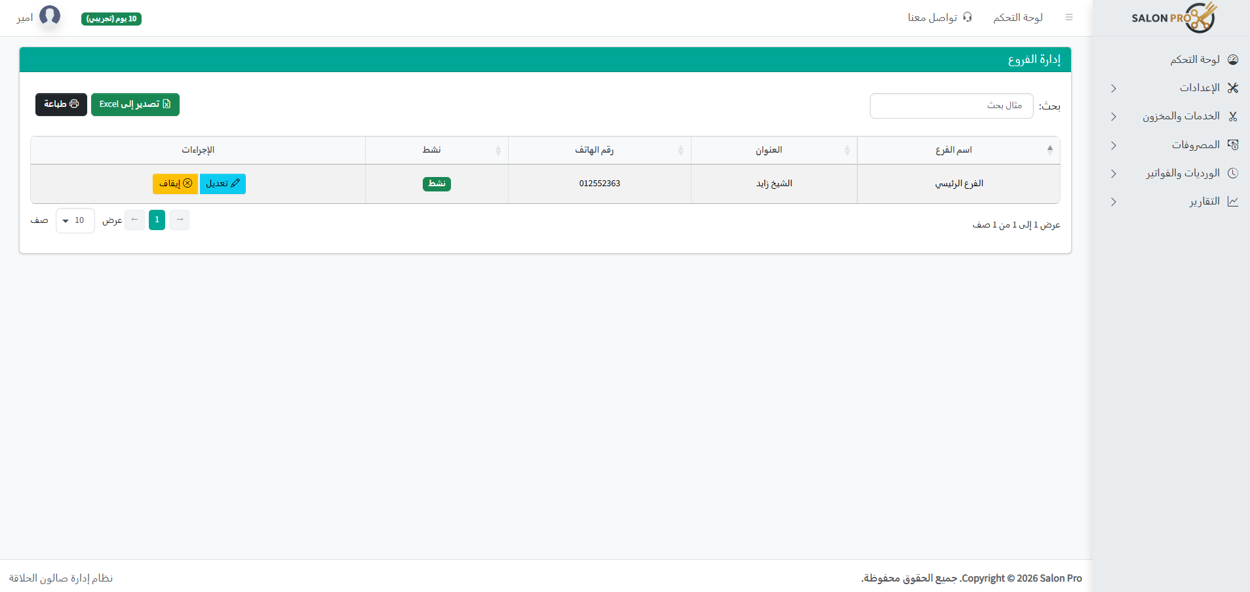
Task: Click the headset icon beside تواصل معنا
Action: (x=967, y=17)
